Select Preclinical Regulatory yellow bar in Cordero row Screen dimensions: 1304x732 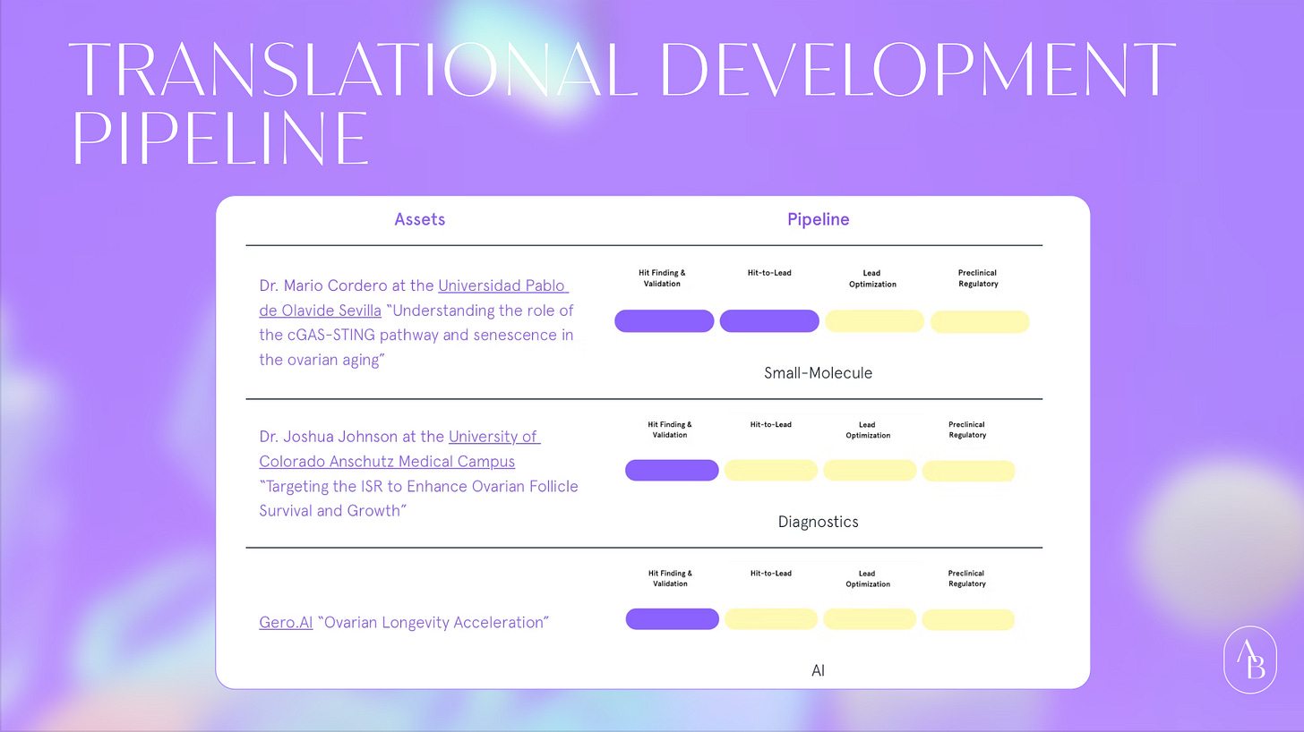click(x=980, y=321)
